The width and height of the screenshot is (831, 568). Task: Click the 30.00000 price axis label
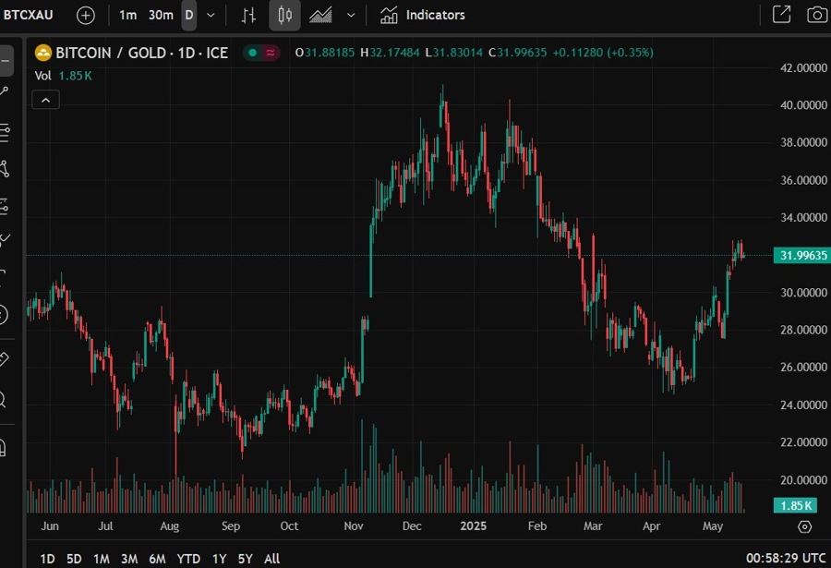pyautogui.click(x=803, y=293)
